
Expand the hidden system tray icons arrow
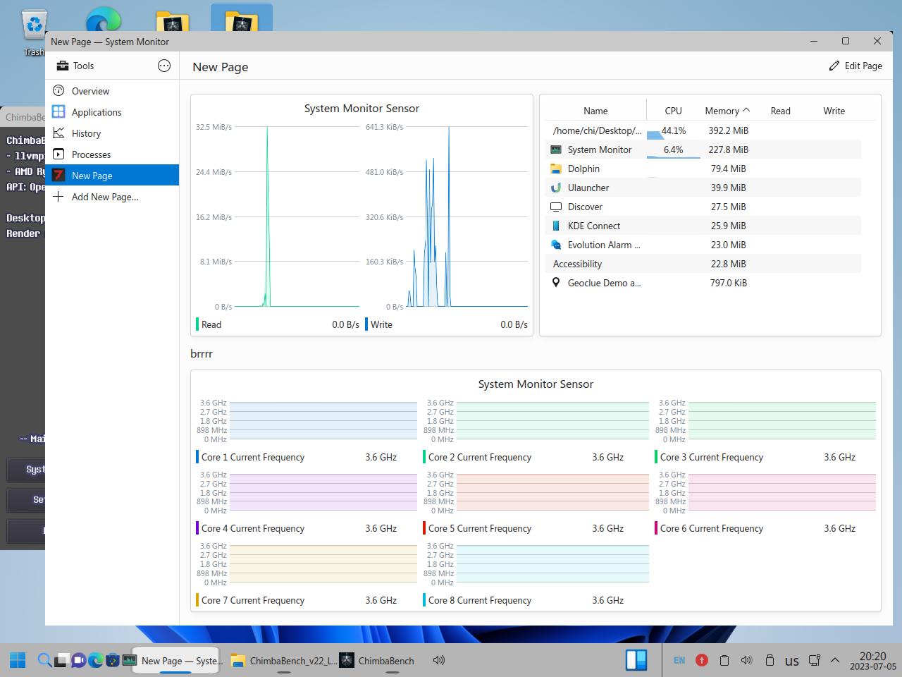(835, 661)
